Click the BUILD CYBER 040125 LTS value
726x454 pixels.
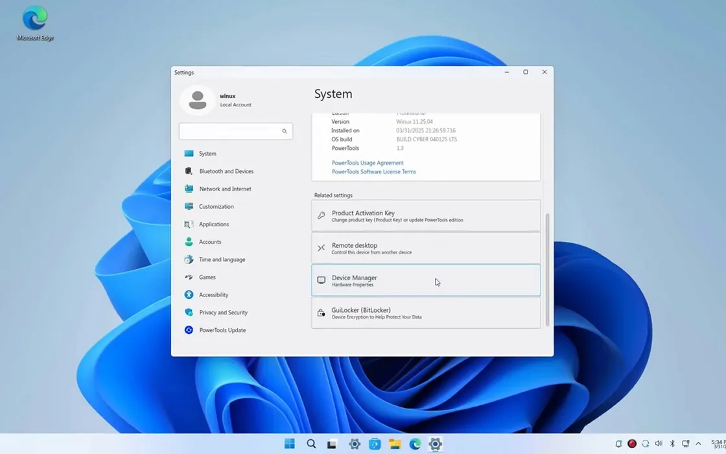427,139
